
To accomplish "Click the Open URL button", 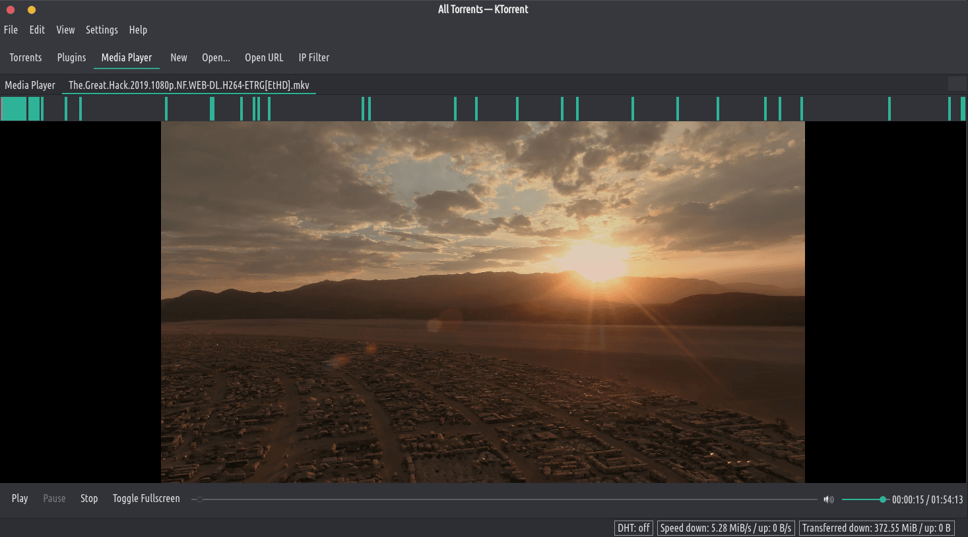I will coord(264,57).
